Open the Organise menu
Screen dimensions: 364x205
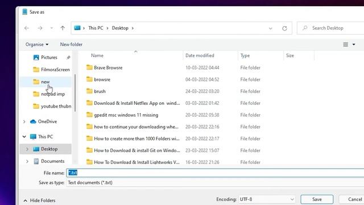(37, 44)
